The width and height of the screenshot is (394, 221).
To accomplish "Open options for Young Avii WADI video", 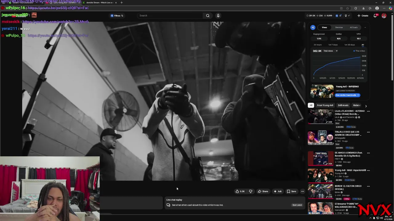I will point(368,170).
